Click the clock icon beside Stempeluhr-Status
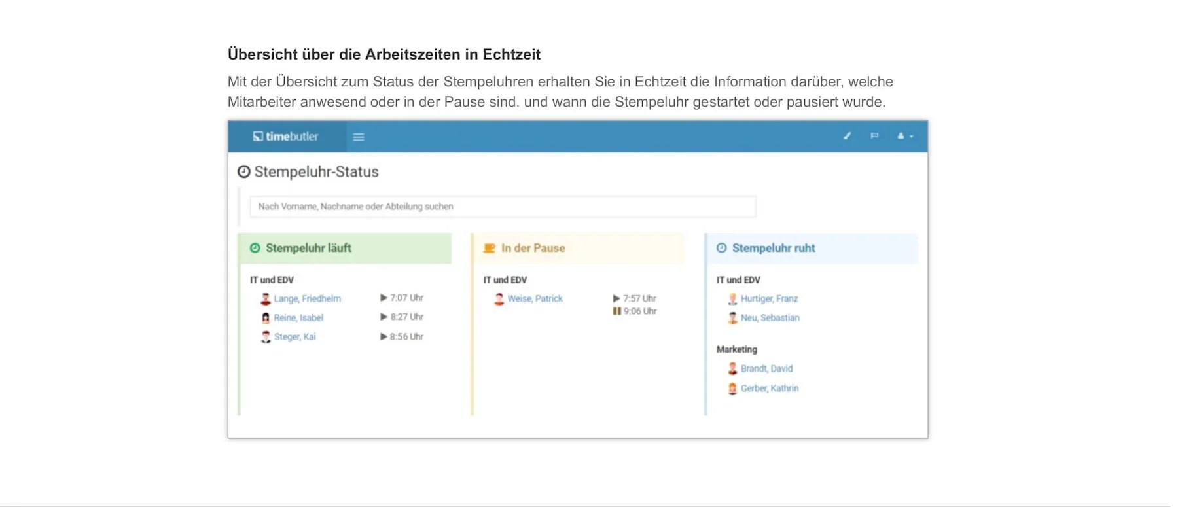 click(244, 171)
